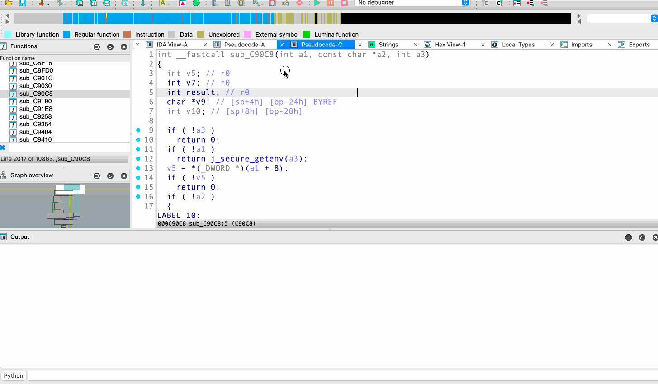Start the process with the green play icon
The height and width of the screenshot is (384, 658).
coord(317,3)
